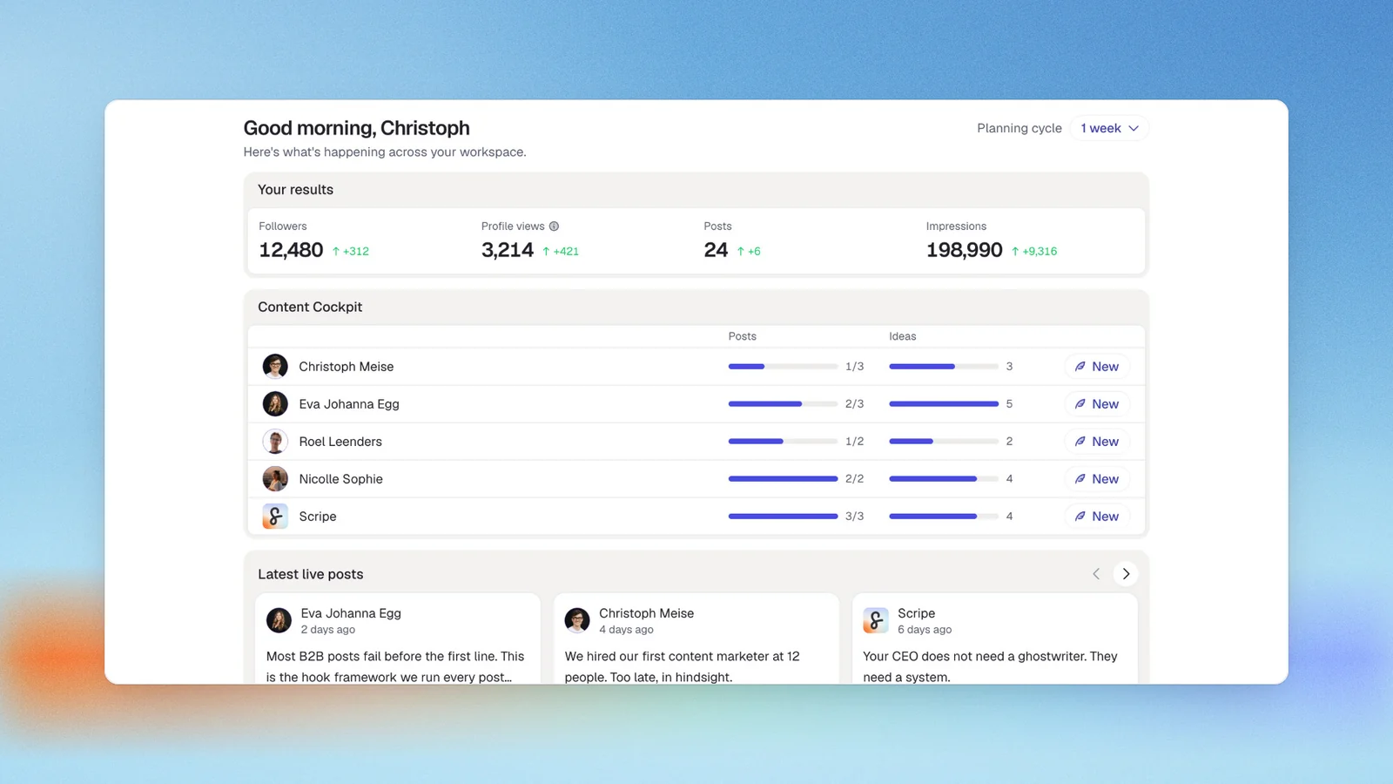Select the Roel Leenders row name

click(x=340, y=442)
